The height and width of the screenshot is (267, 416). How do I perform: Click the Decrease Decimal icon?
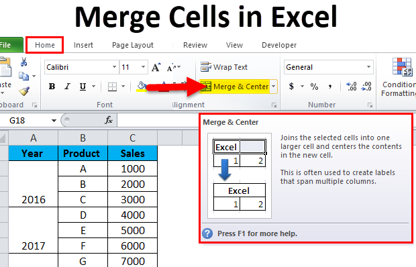tap(366, 87)
